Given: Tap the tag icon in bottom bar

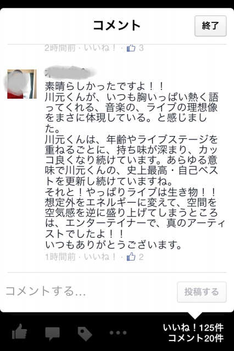Looking at the screenshot, I should [85, 333].
